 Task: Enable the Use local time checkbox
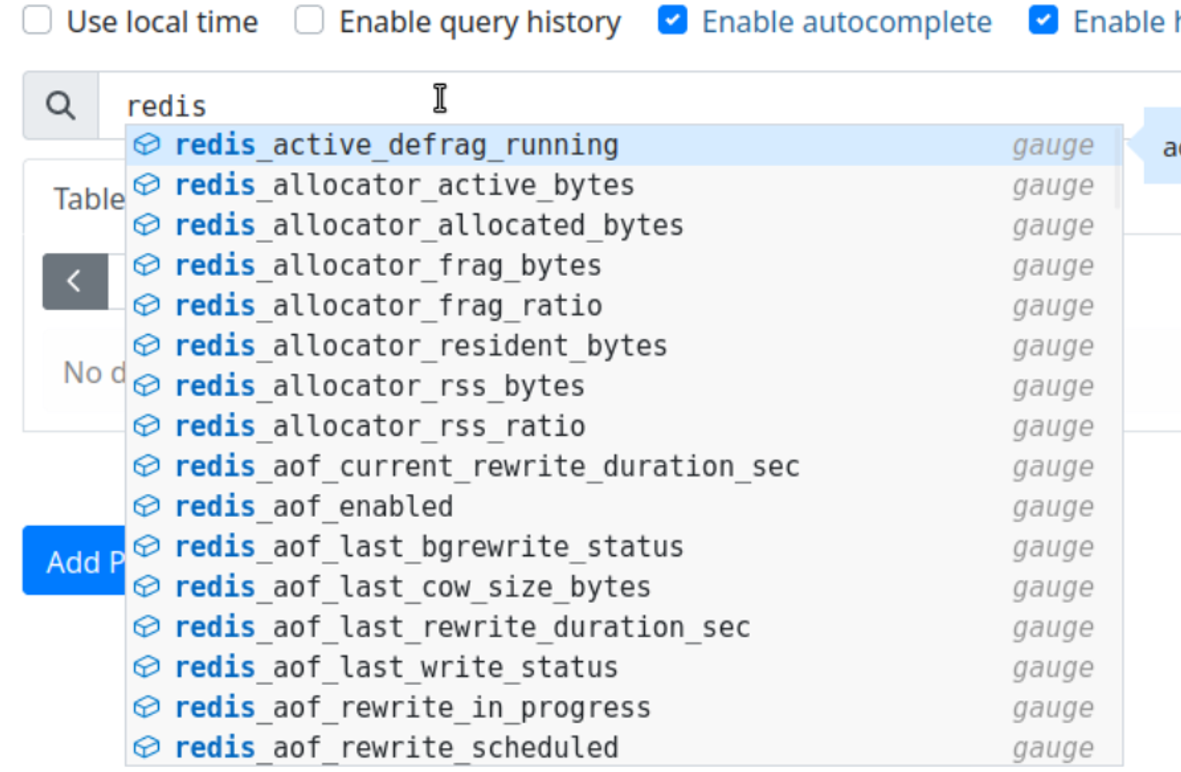coord(37,21)
